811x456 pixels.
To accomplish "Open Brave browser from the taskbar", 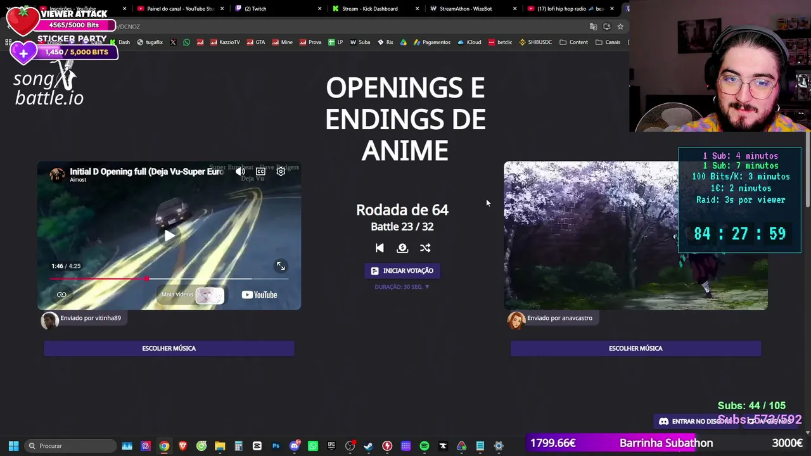I will 183,446.
